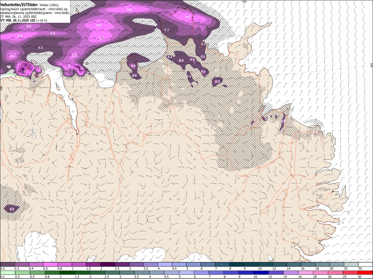This screenshot has width=373, height=279.
Task: Click the 1.3 snowfall value on the map
Action: (67, 66)
